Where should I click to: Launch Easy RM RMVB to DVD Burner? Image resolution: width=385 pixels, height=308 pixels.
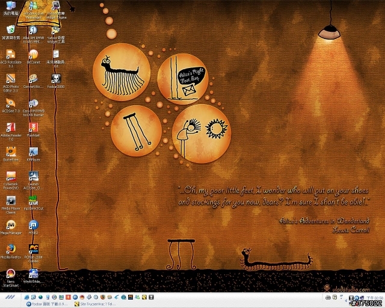click(34, 107)
